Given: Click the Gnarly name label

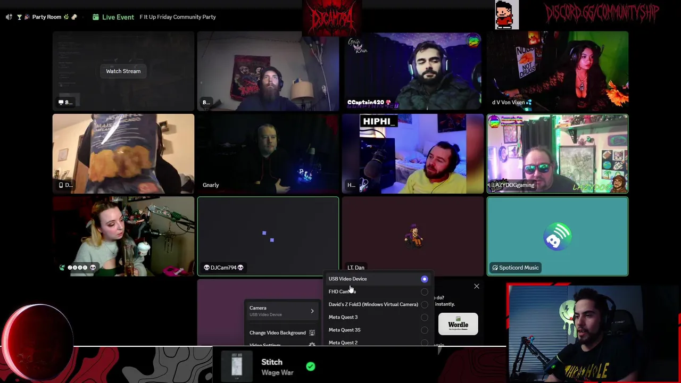Looking at the screenshot, I should coord(211,185).
